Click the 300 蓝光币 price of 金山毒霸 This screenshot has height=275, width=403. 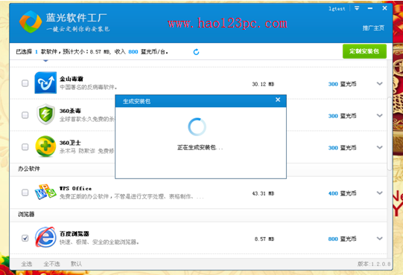click(x=343, y=84)
